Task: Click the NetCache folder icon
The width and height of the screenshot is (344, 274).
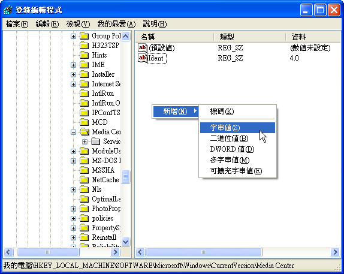Action: [85, 180]
